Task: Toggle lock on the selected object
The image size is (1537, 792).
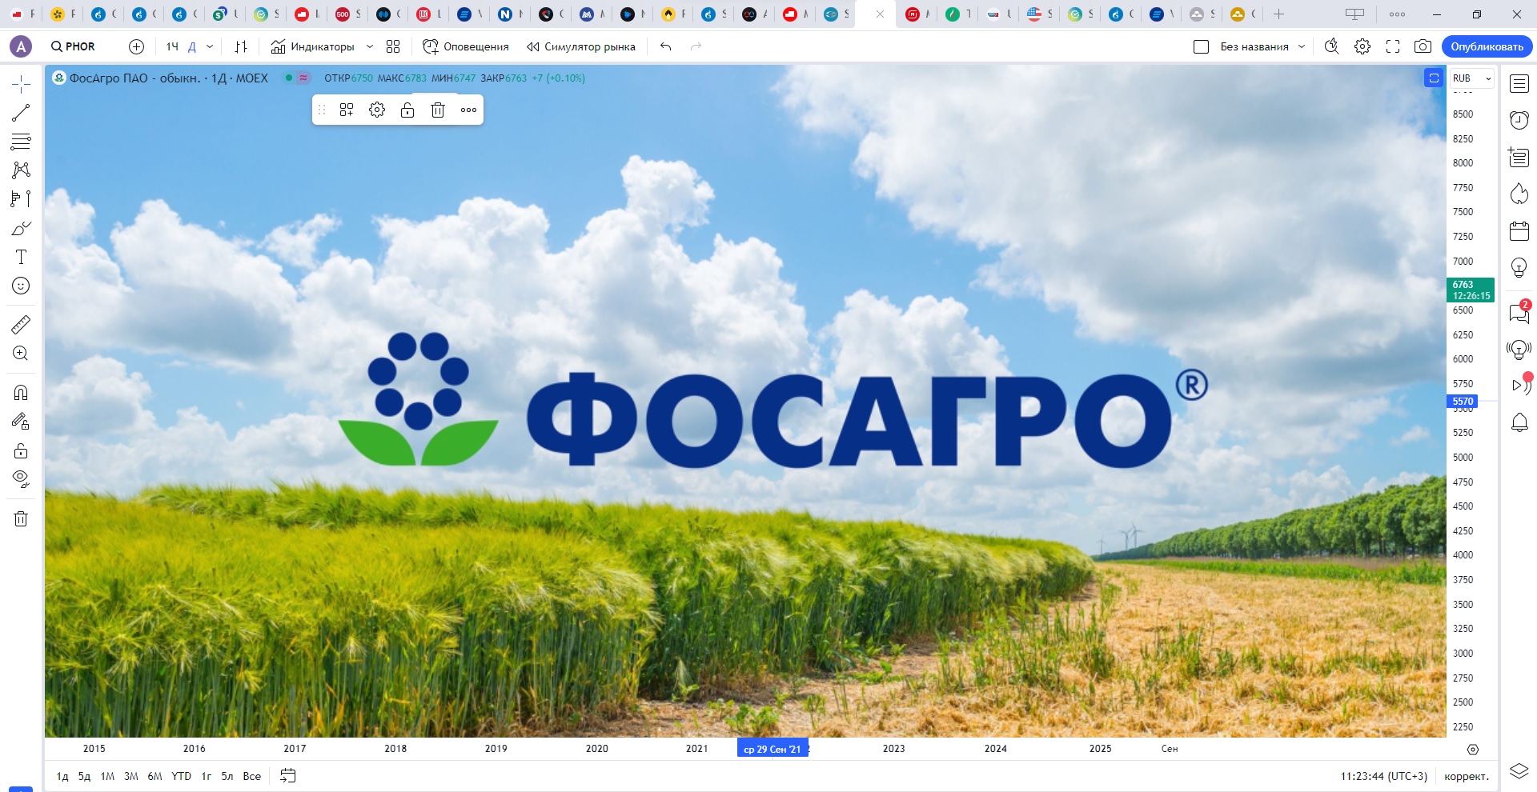Action: [407, 110]
